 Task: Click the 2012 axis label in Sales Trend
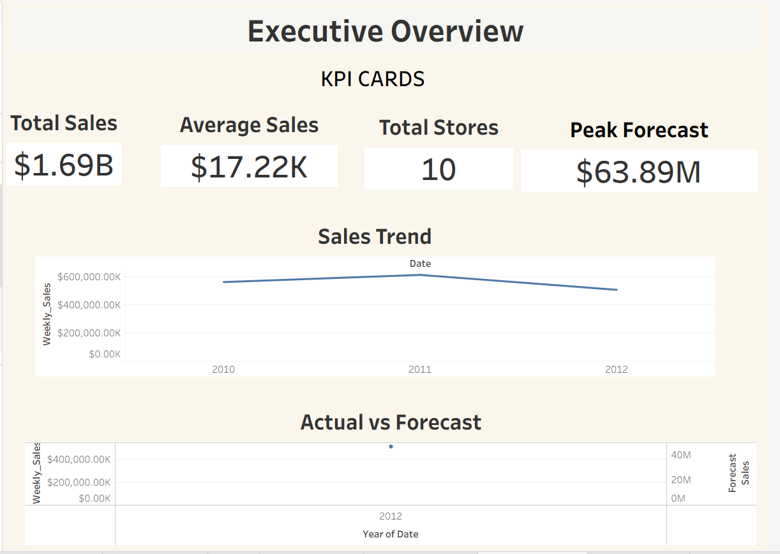pyautogui.click(x=617, y=369)
